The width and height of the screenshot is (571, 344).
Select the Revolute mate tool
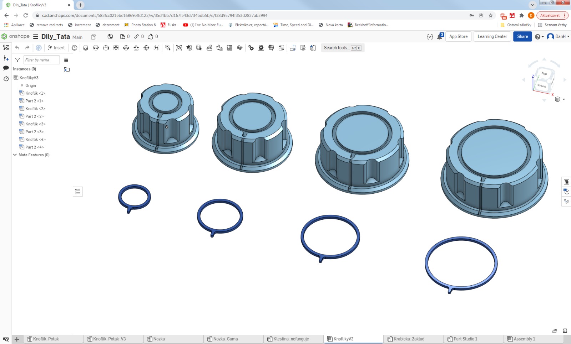click(96, 48)
